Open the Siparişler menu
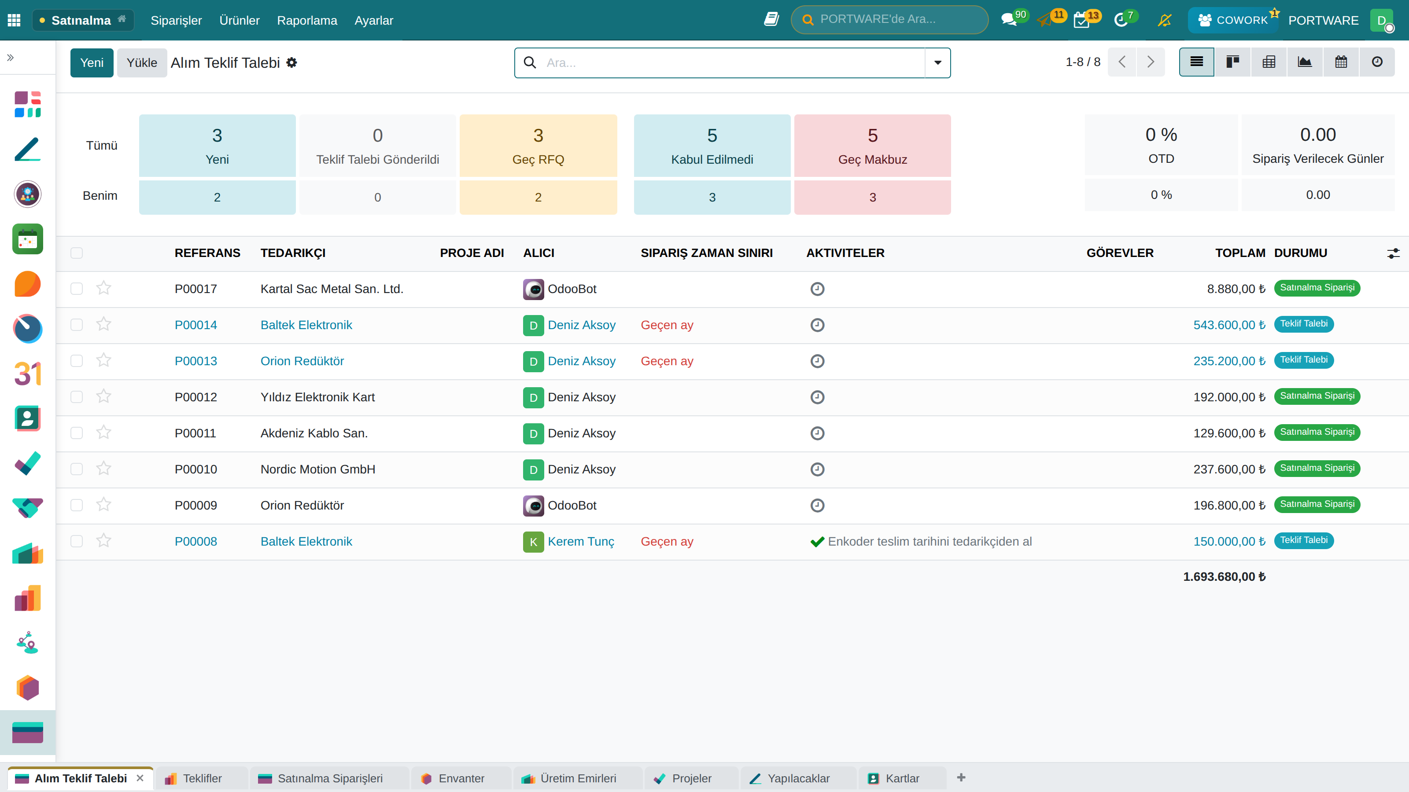Viewport: 1409px width, 792px height. (x=176, y=20)
